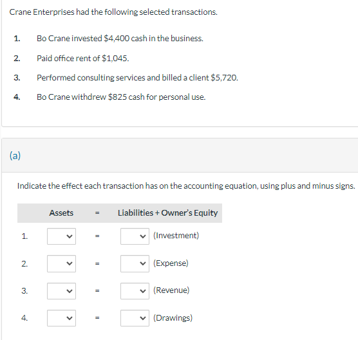358x340 pixels.
Task: Click the Paid office rent of $1,045 line
Action: (x=83, y=58)
